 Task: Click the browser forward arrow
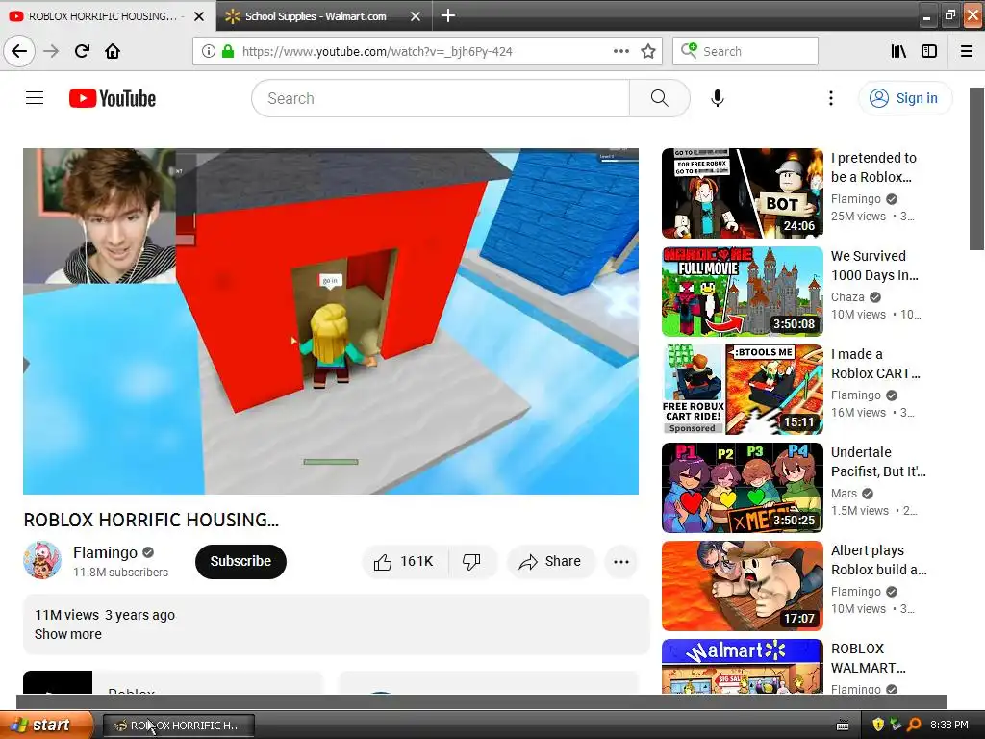click(x=51, y=51)
